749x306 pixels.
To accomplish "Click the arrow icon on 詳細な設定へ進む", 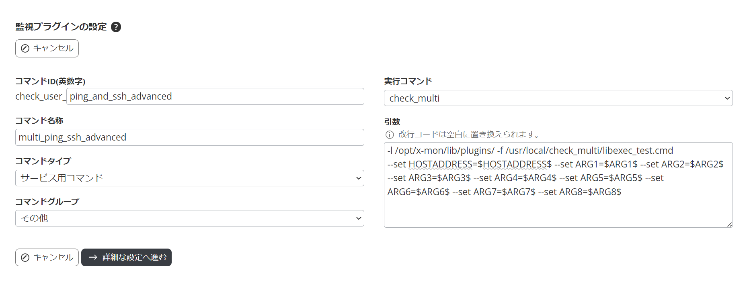I will [x=93, y=257].
